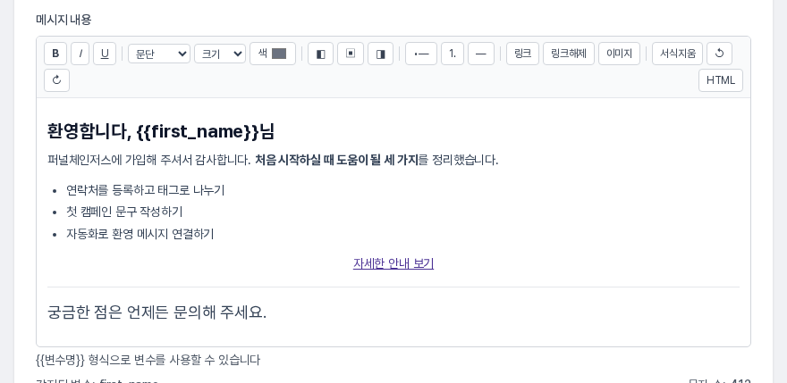Click the 링크 button
This screenshot has height=383, width=787.
pyautogui.click(x=522, y=54)
